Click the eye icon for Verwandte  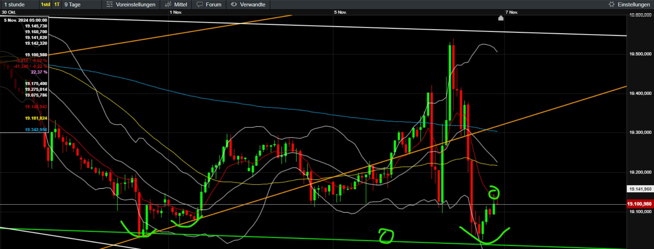(x=234, y=4)
